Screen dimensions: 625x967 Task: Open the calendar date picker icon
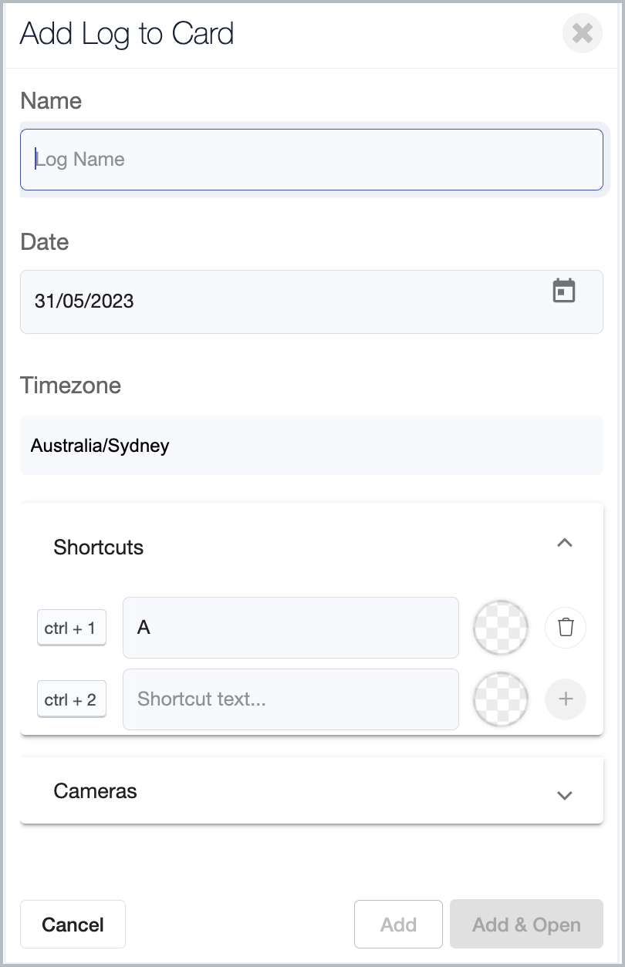(x=564, y=291)
